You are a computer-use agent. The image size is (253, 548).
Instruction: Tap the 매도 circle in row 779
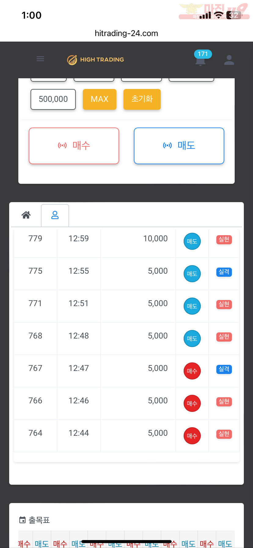coord(192,241)
